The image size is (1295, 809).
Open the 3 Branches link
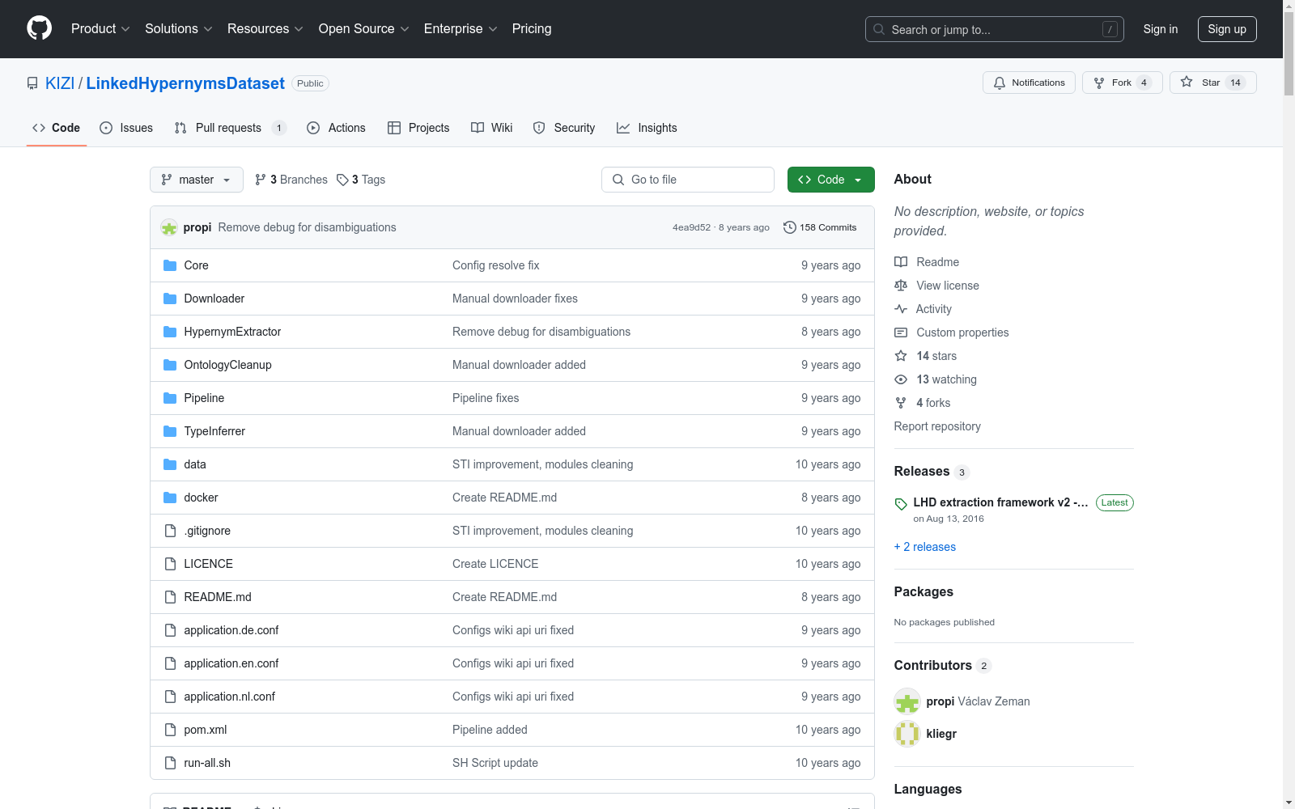click(291, 180)
